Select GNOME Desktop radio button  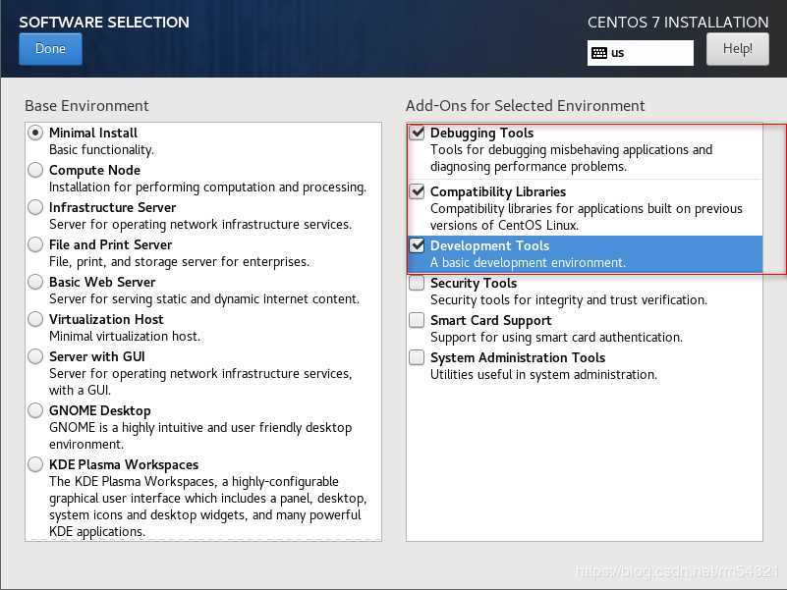click(35, 410)
